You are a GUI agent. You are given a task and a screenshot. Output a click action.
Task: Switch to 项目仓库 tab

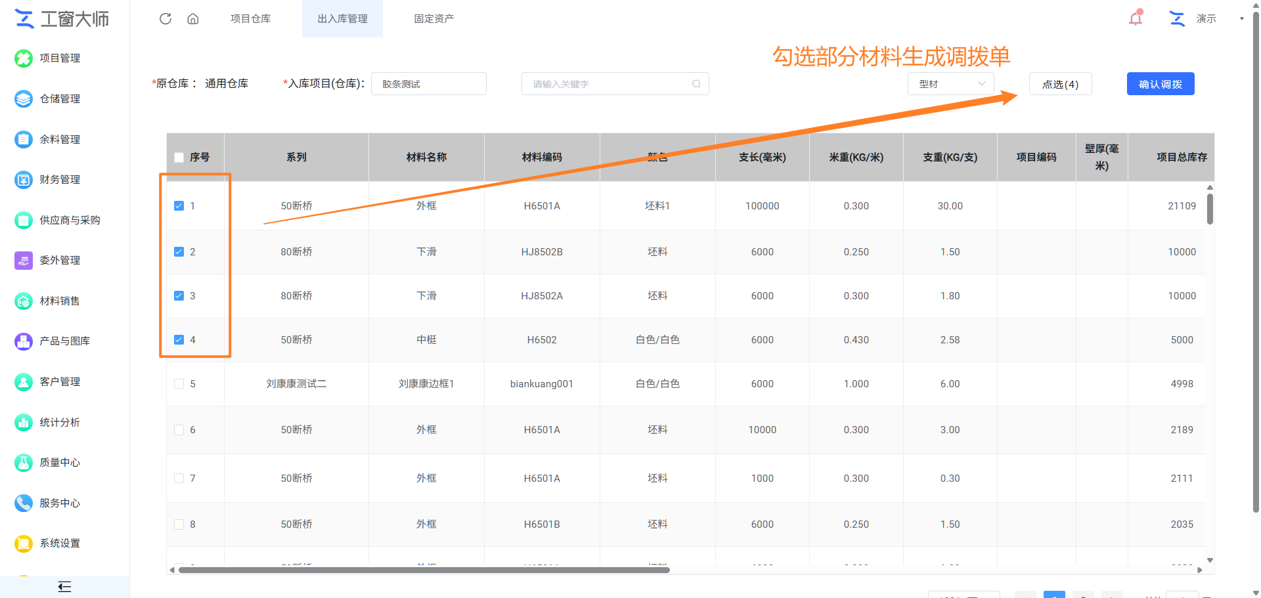coord(250,18)
